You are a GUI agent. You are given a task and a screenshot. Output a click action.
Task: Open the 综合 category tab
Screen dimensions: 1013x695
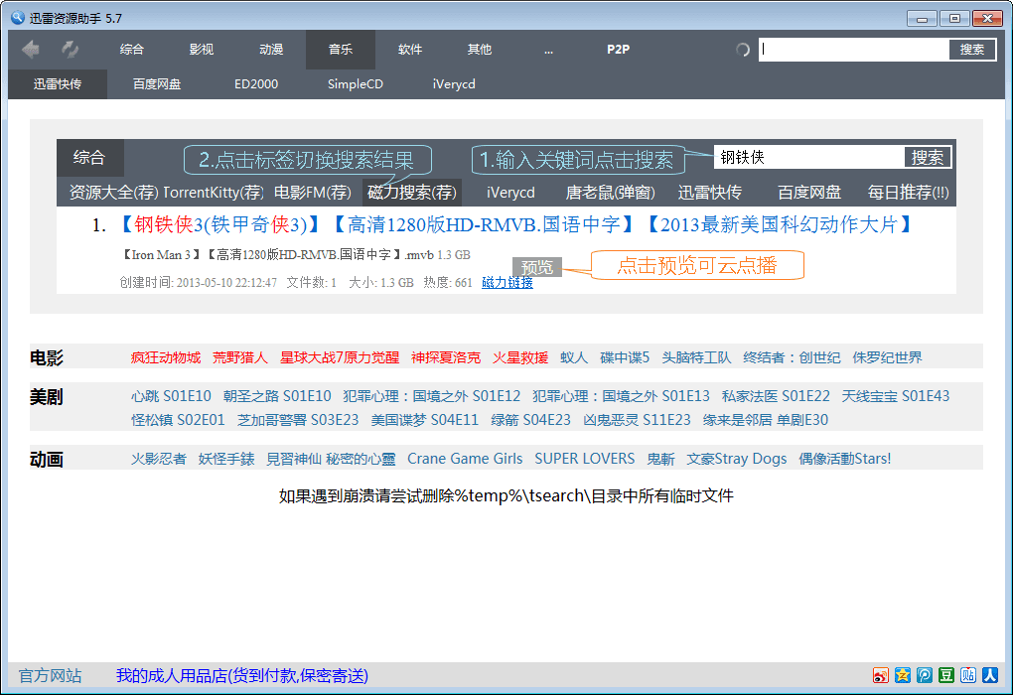(132, 49)
